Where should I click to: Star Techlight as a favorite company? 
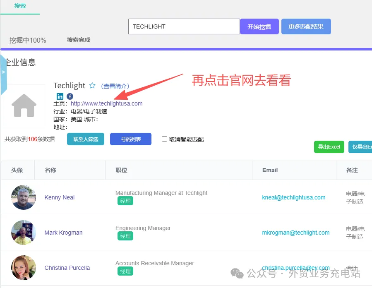pyautogui.click(x=92, y=85)
